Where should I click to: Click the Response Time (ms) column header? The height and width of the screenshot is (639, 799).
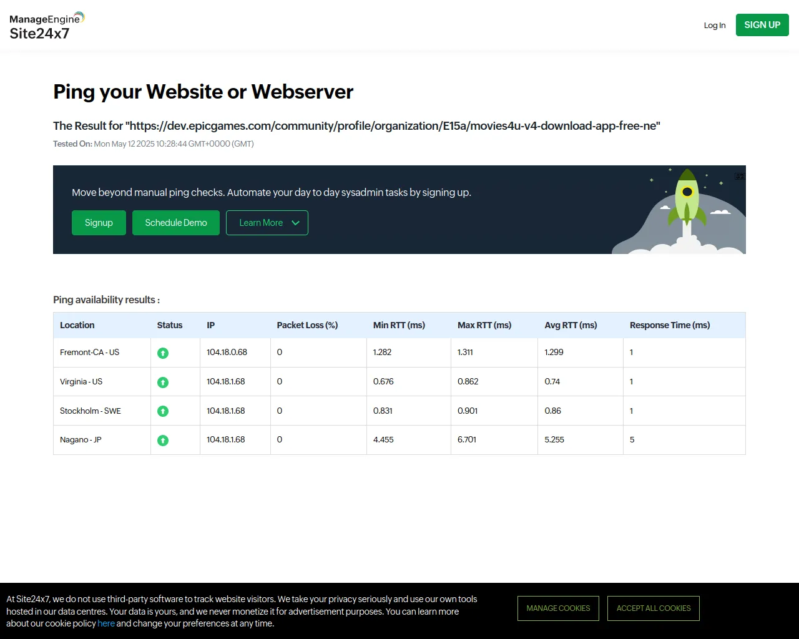click(x=670, y=325)
